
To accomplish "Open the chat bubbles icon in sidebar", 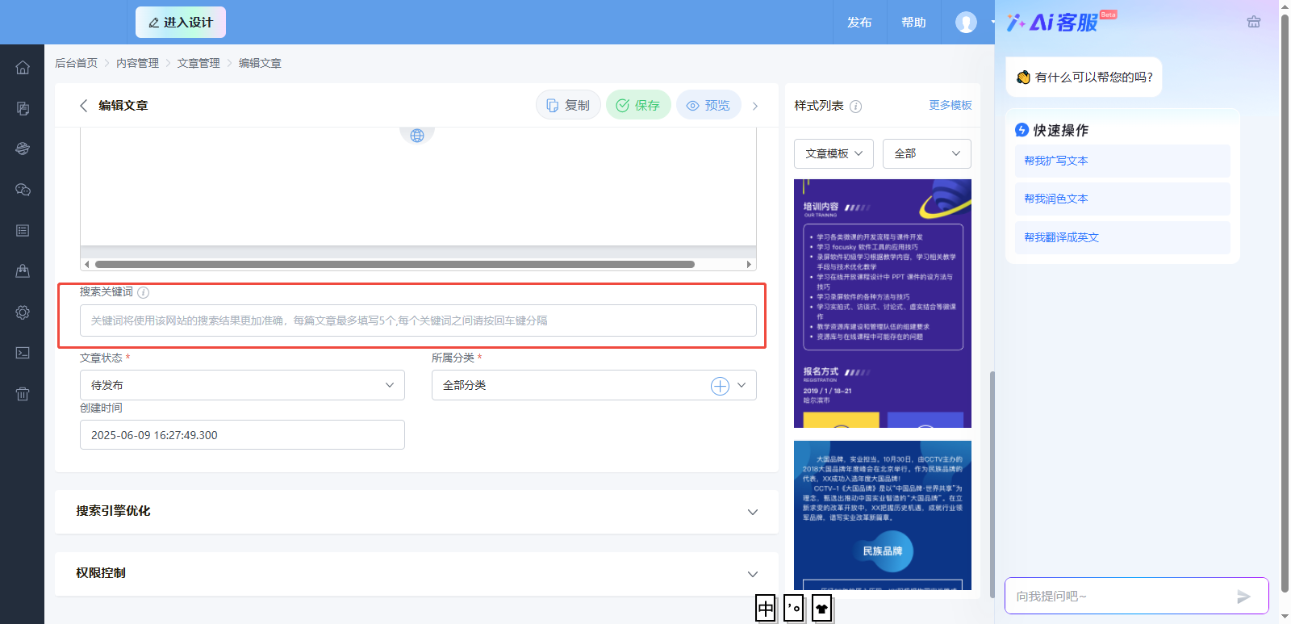I will [23, 190].
